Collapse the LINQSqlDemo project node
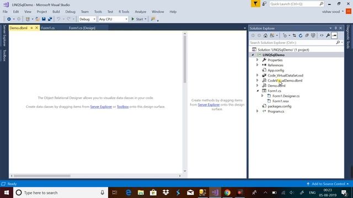 (x=253, y=55)
